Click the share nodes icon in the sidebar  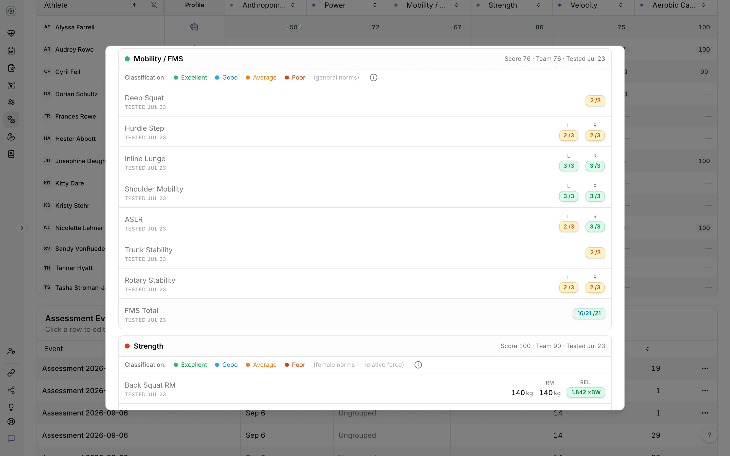(x=11, y=390)
